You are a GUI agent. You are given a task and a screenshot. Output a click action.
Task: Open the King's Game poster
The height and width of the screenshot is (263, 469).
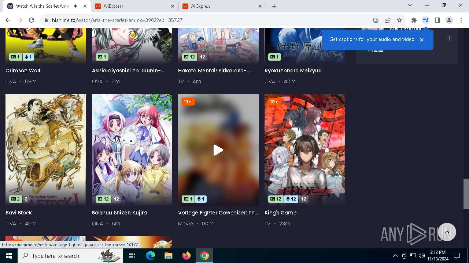pos(304,150)
